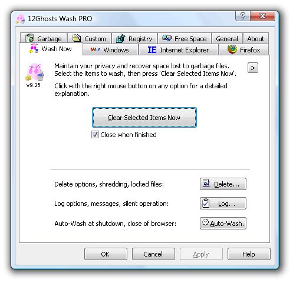The height and width of the screenshot is (283, 293).
Task: Open the General tab
Action: pos(227,39)
